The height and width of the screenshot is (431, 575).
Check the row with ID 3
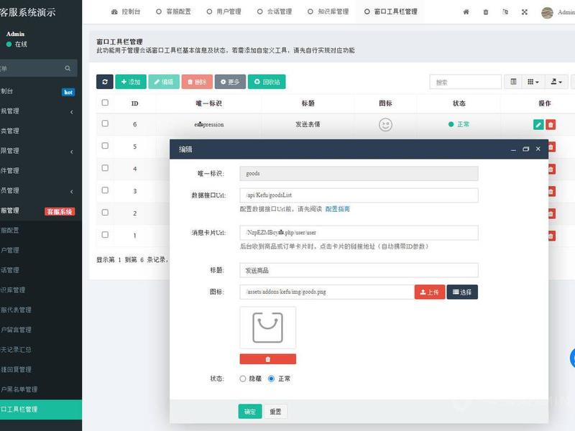tap(105, 190)
